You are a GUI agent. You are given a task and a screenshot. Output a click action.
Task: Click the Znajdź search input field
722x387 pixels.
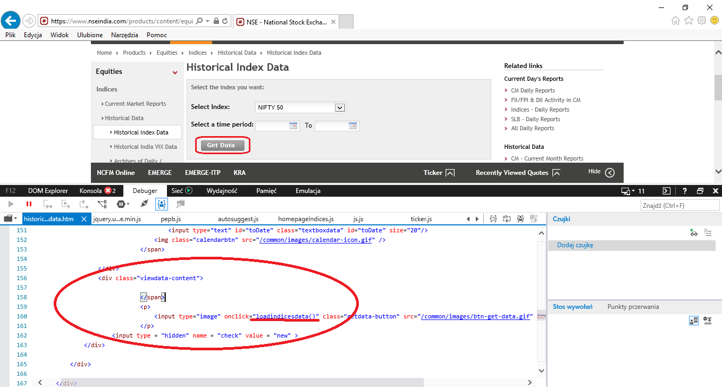[x=680, y=206]
